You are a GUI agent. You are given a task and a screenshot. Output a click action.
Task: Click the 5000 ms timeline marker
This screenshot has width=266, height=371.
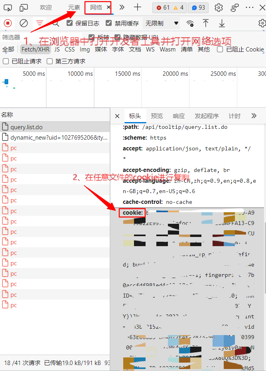[x=34, y=74]
